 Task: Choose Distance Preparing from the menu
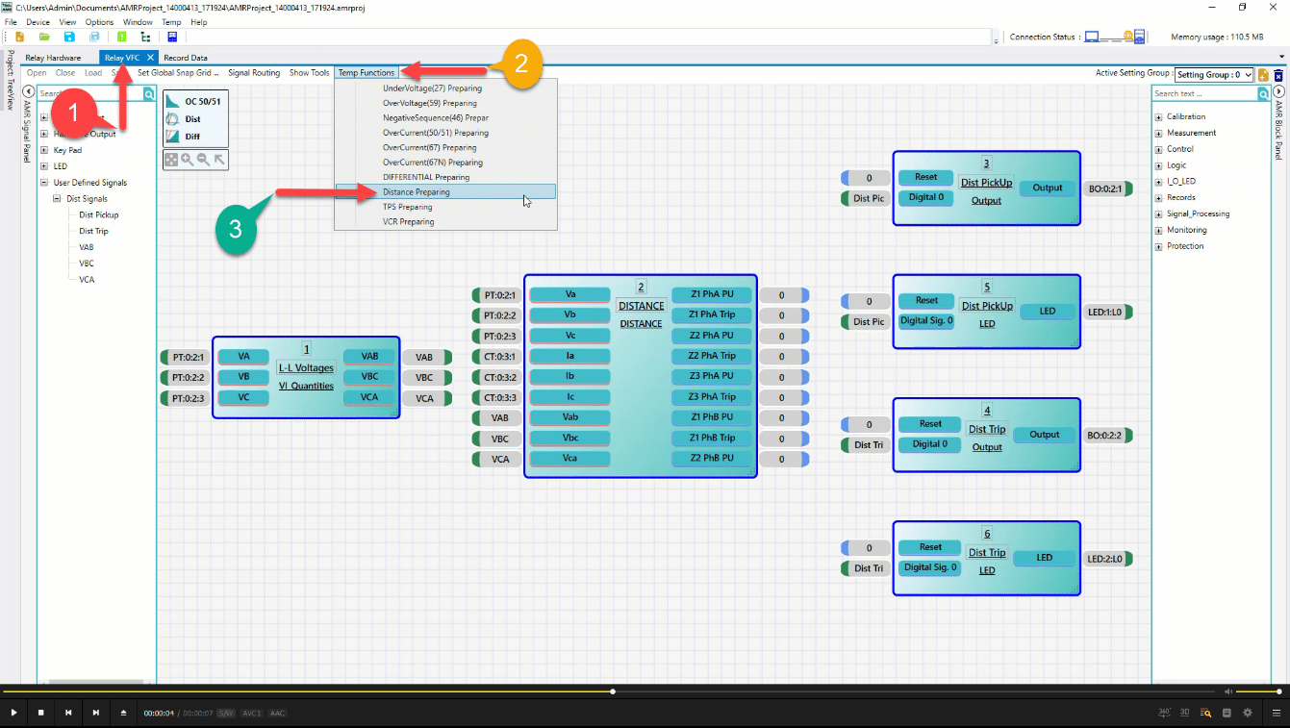point(416,192)
